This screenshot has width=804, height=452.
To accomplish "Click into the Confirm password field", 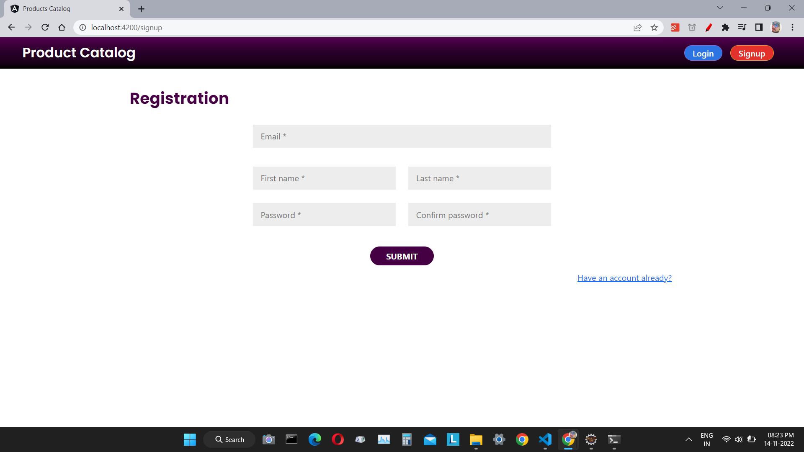I will click(479, 215).
